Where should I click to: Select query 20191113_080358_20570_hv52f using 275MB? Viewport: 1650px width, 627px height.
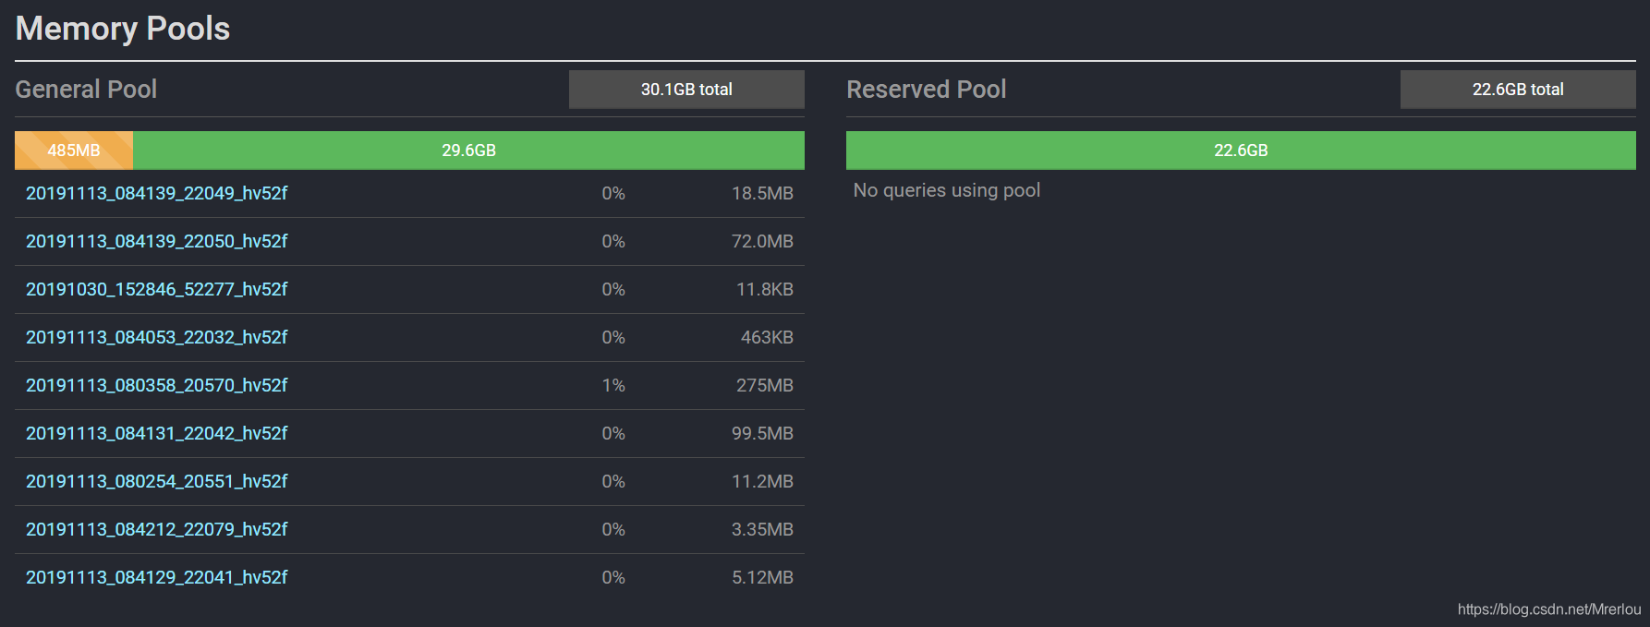tap(156, 385)
